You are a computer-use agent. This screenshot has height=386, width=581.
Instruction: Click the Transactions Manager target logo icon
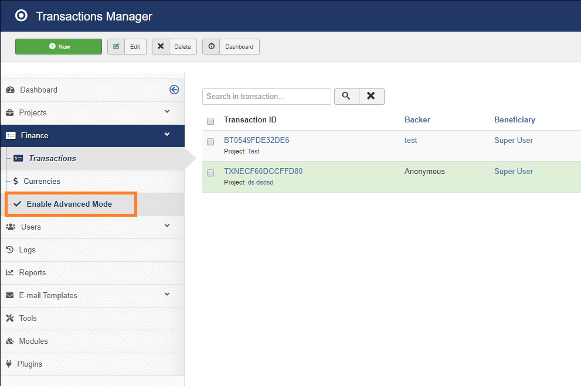click(x=21, y=16)
